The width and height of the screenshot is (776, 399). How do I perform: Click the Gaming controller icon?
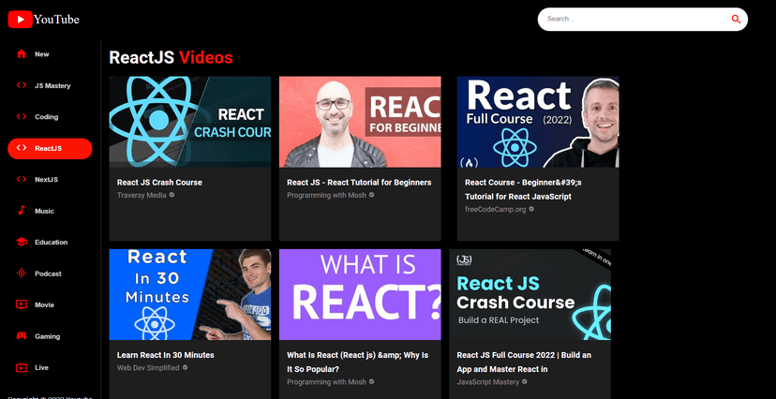tap(22, 335)
